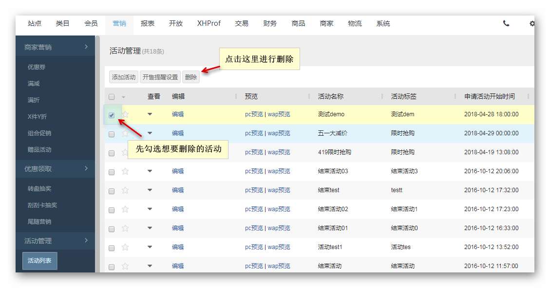Open pc预览 for 测试demo
Viewport: 550px width, 288px height.
pos(254,114)
